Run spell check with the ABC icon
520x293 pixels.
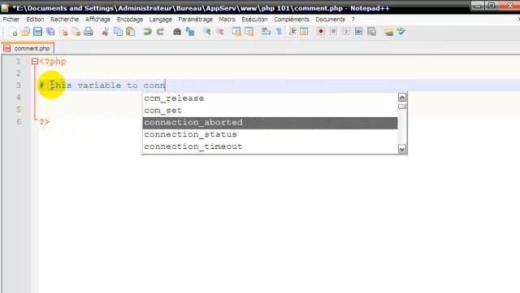tap(401, 32)
